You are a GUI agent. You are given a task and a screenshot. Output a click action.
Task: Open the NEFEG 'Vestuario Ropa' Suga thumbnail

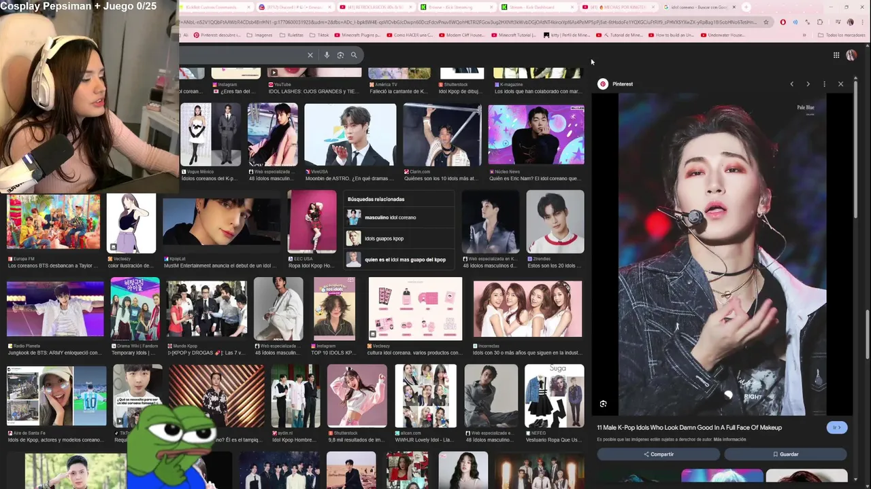[x=554, y=396]
